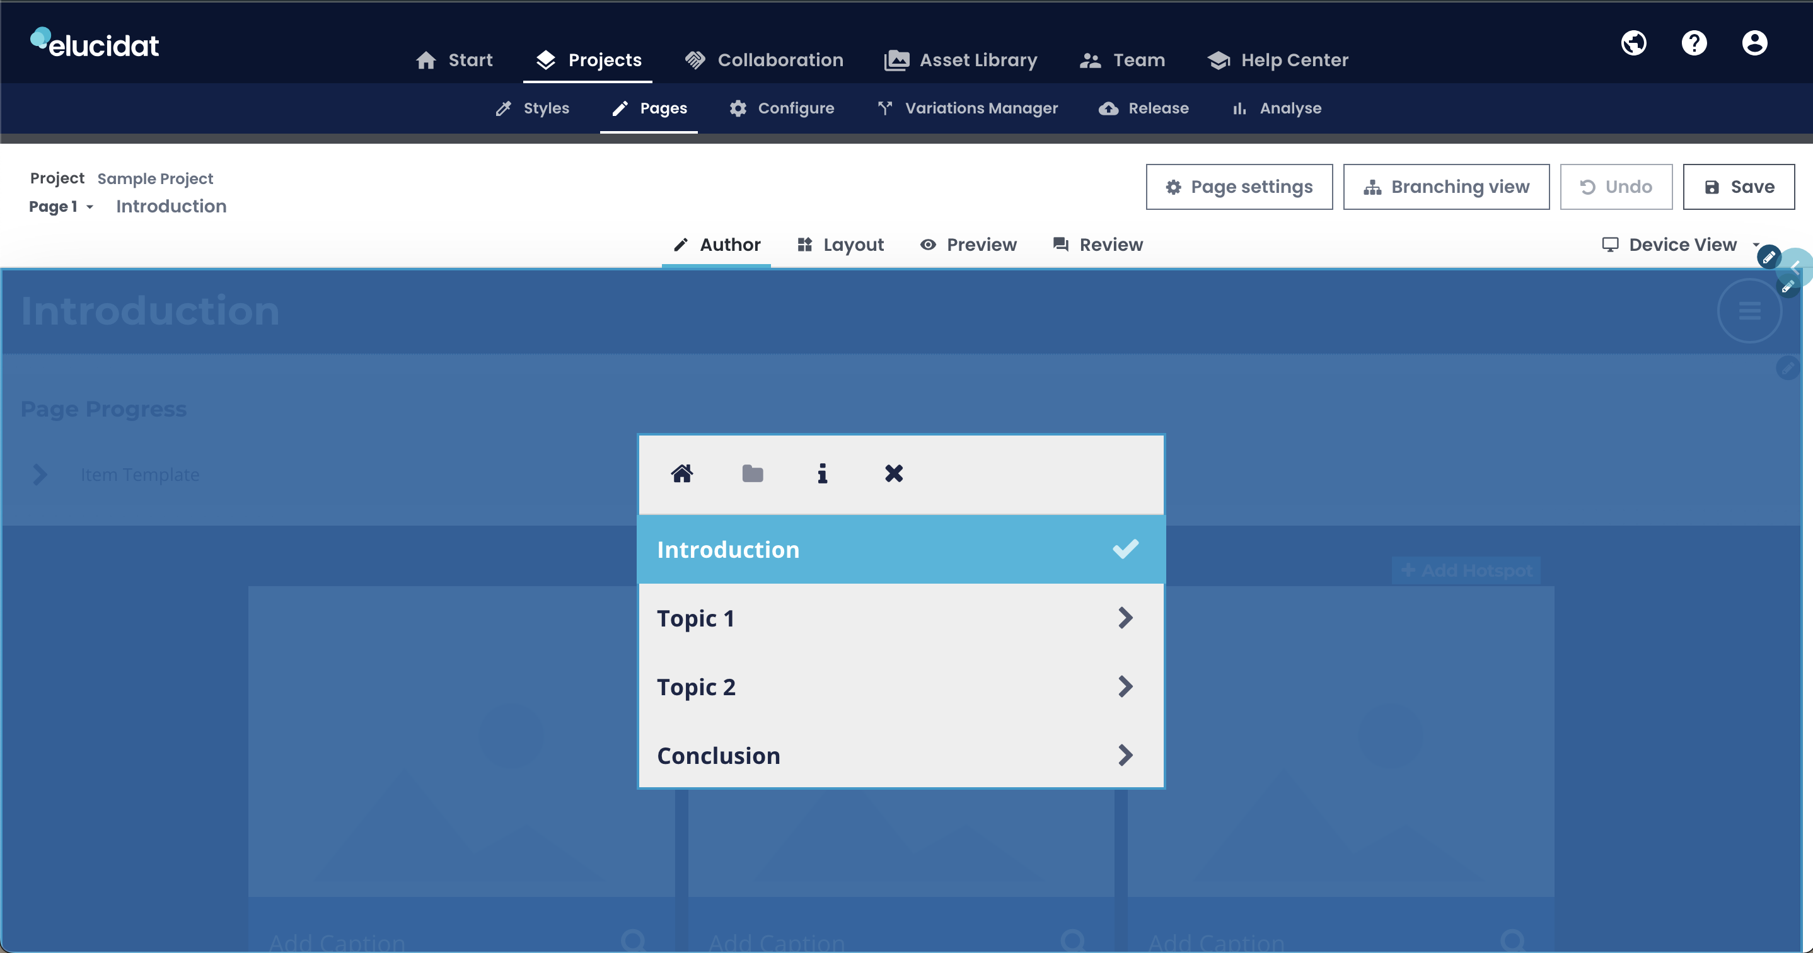The height and width of the screenshot is (953, 1813).
Task: Switch to Review mode
Action: [1098, 244]
